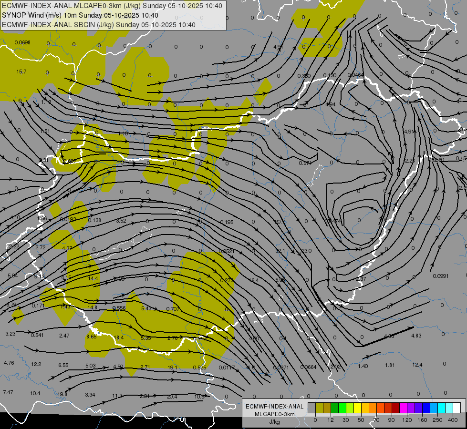This screenshot has height=429, width=467.
Task: Click the 0.273 grid value
Action: coord(227,280)
